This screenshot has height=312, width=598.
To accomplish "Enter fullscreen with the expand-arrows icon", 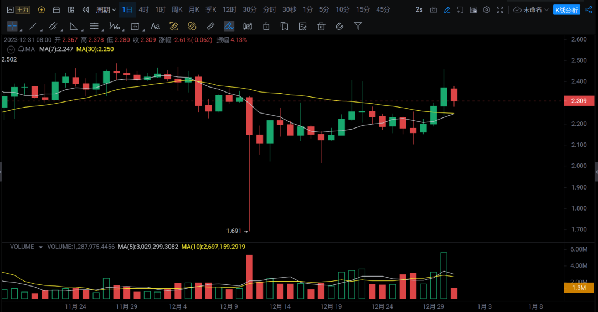I will tap(500, 9).
